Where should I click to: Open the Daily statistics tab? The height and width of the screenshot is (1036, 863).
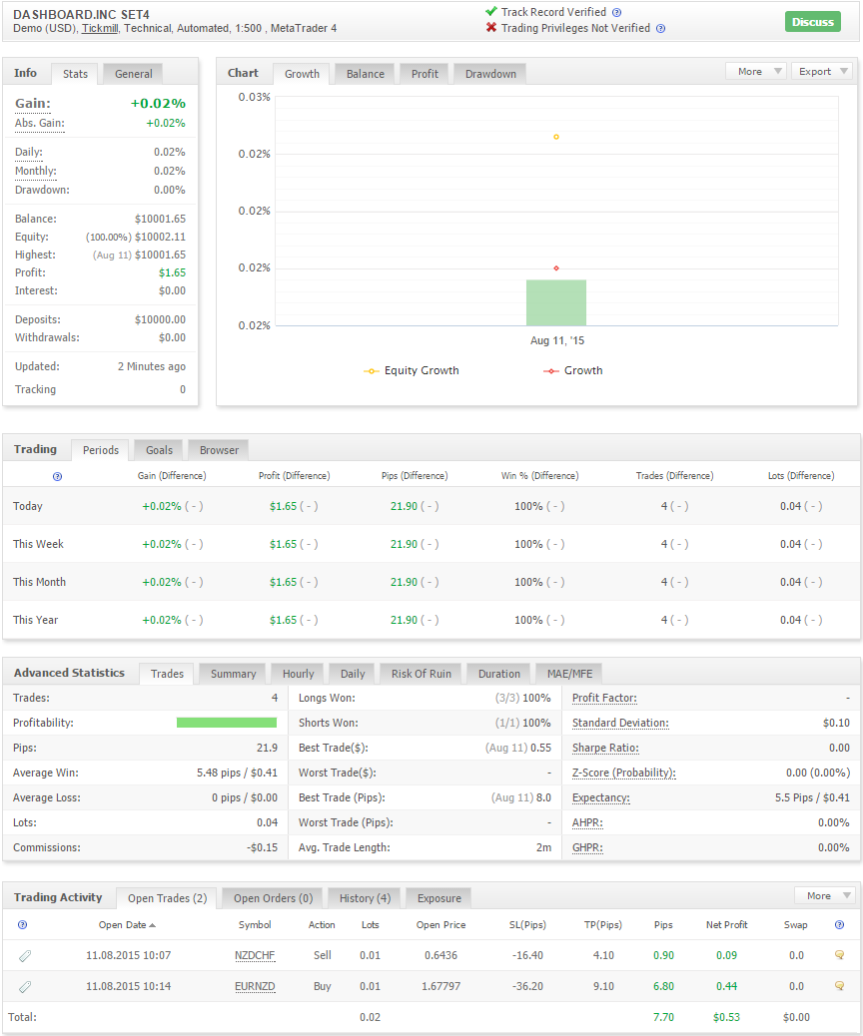[353, 674]
